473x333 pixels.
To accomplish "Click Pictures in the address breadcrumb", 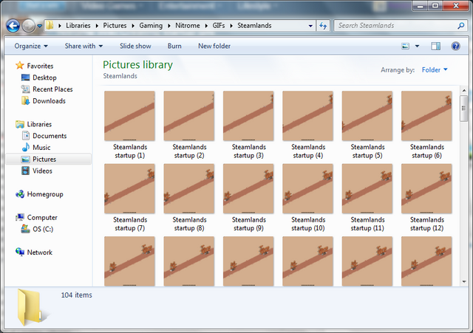I will click(x=115, y=26).
